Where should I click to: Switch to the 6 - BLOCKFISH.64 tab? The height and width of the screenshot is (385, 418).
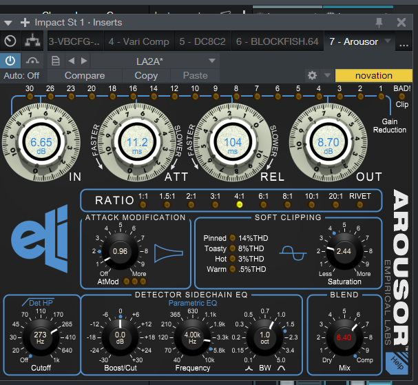click(278, 41)
